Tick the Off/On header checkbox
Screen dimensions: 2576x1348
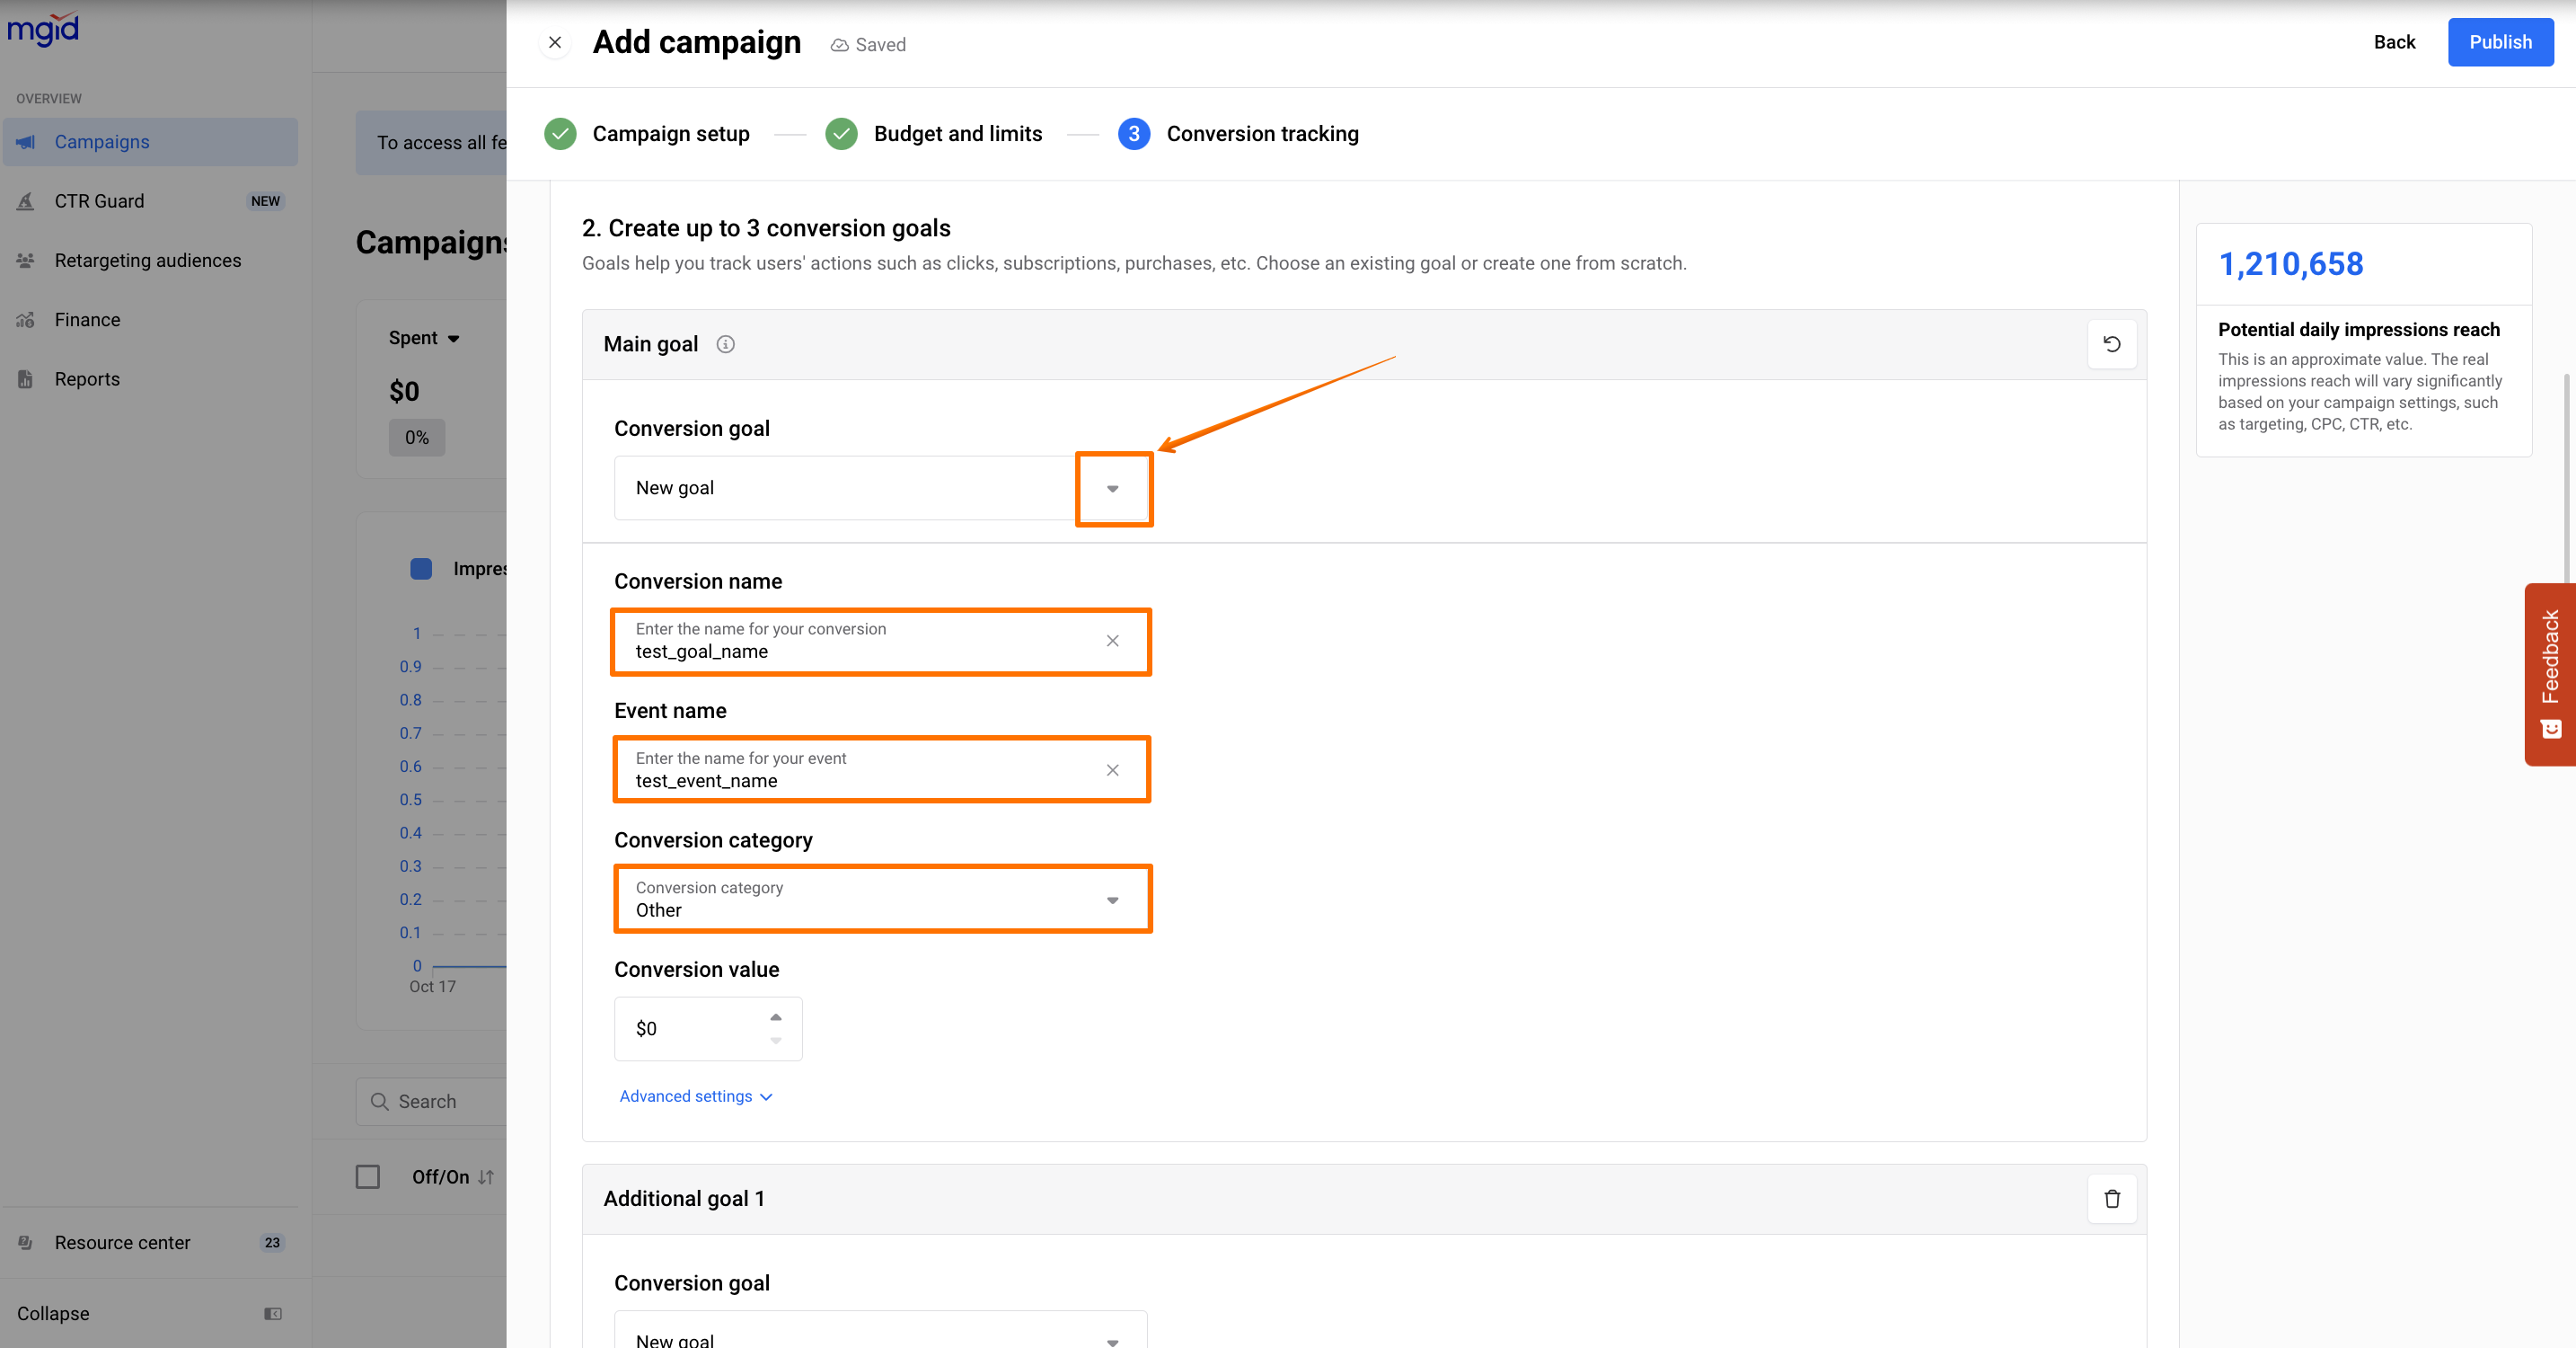[368, 1177]
